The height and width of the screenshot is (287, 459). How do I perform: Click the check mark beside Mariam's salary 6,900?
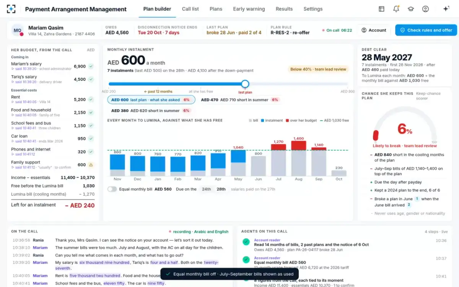(x=91, y=66)
